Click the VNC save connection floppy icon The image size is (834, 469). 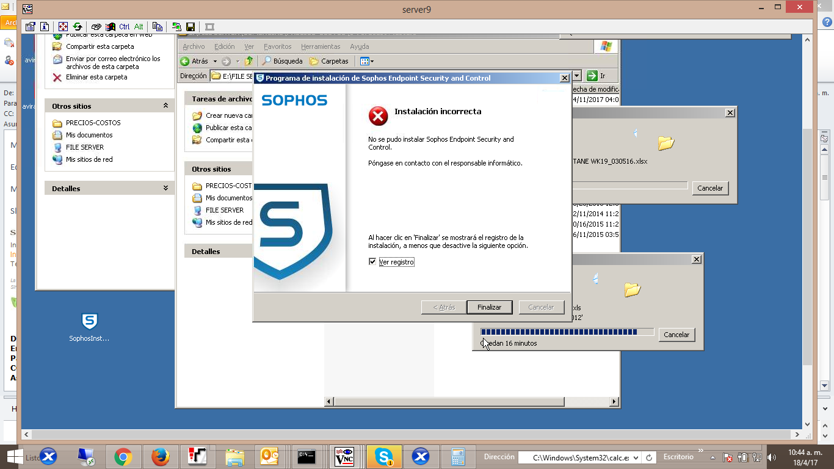[190, 26]
